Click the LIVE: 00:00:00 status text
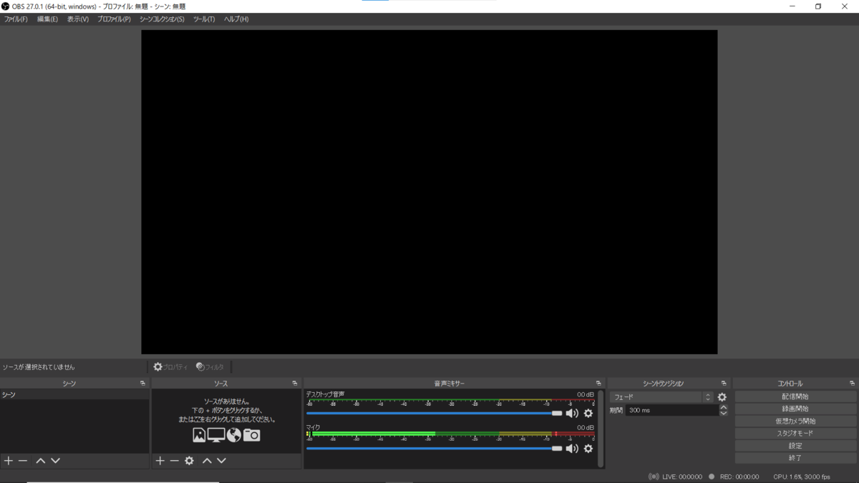The height and width of the screenshot is (483, 859). pos(682,477)
